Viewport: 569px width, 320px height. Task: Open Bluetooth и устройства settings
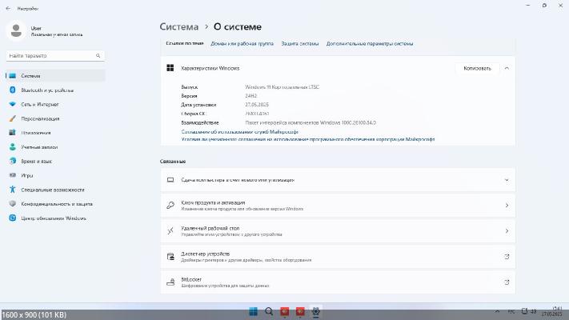click(55, 90)
